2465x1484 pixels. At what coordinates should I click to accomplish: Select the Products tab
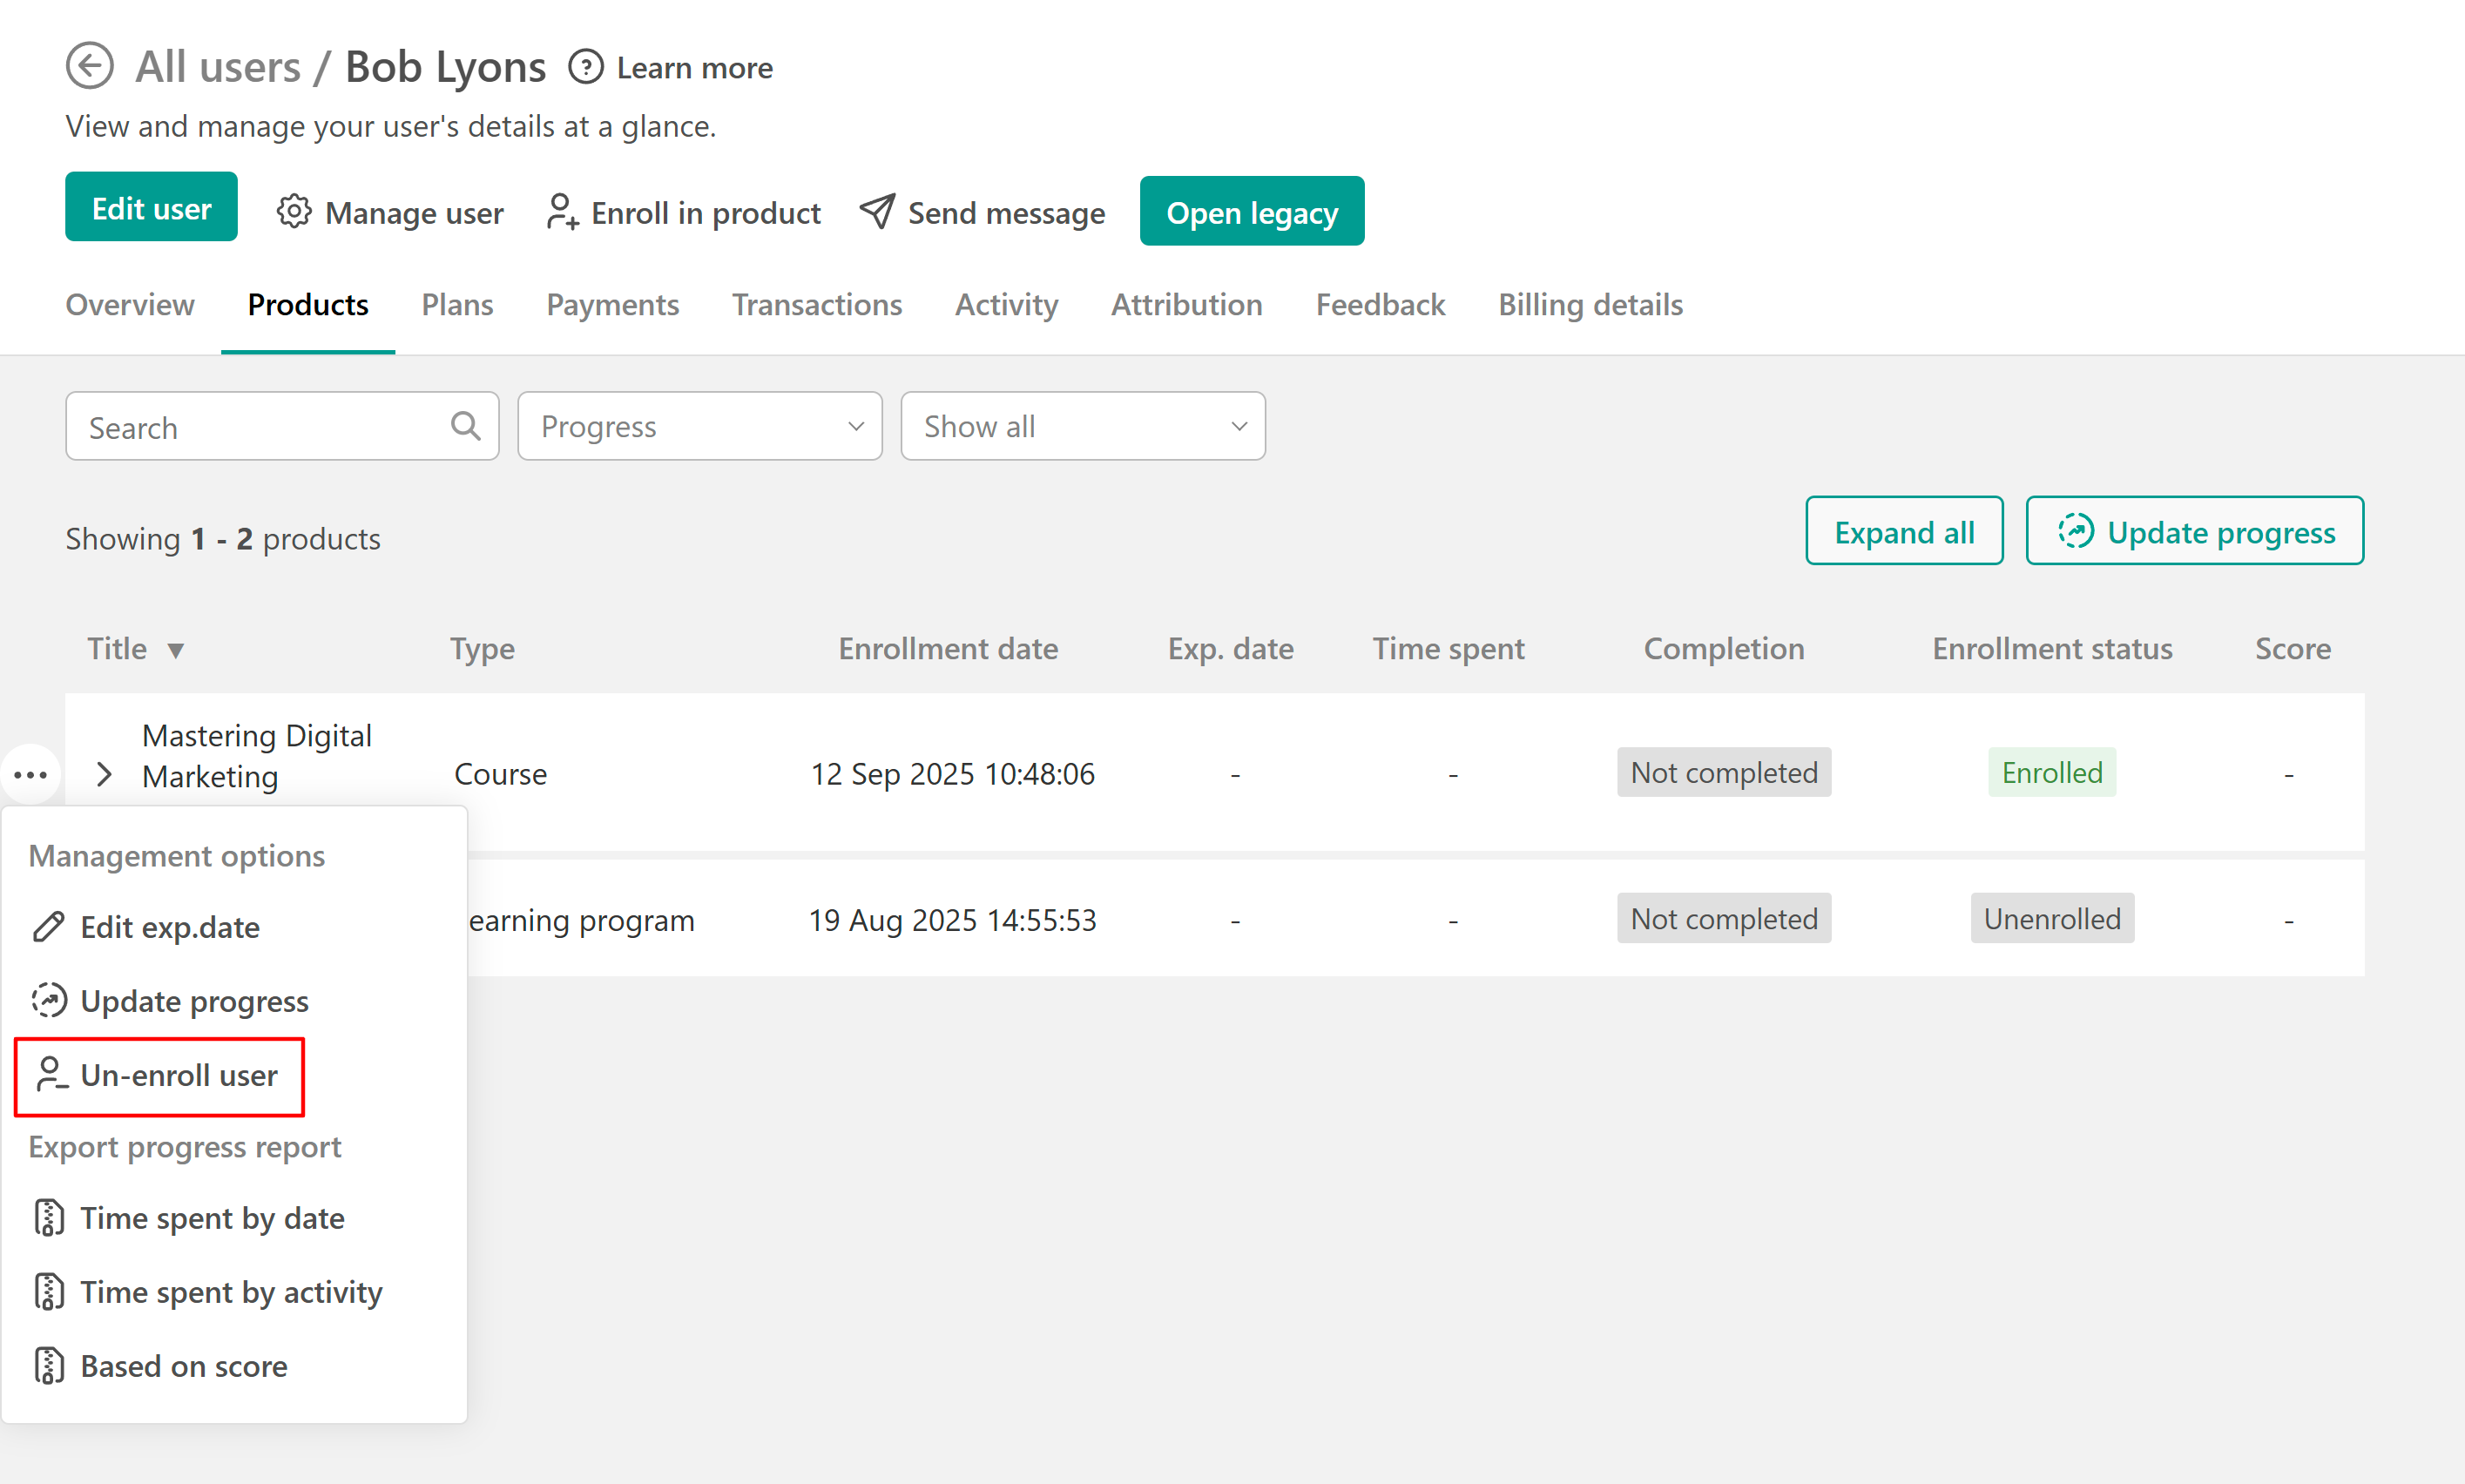tap(308, 305)
